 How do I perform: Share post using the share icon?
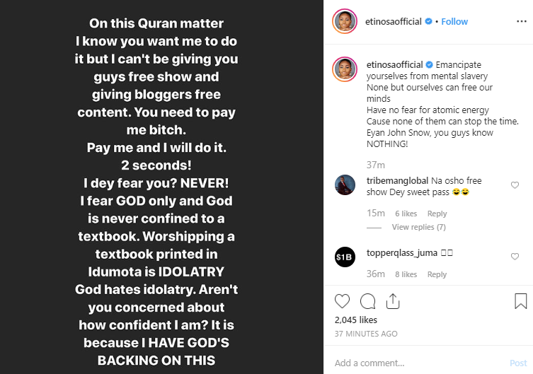392,302
